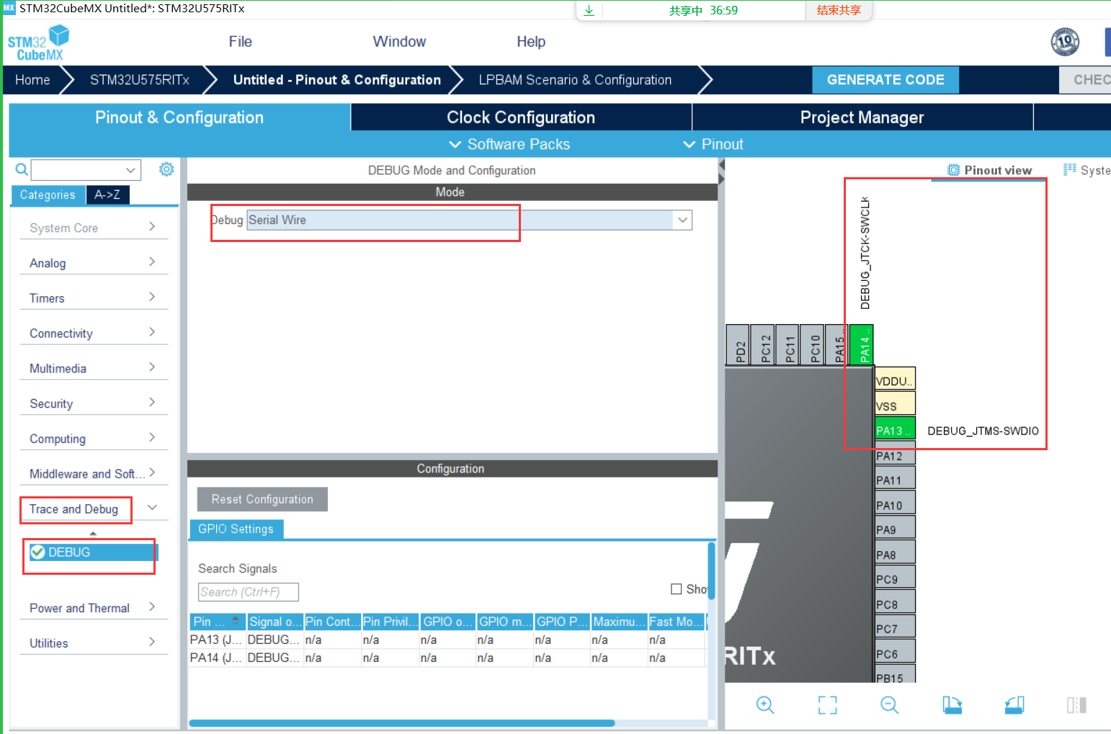Toggle the split view icon in pinout toolbar
Viewport: 1111px width, 734px height.
click(x=1076, y=705)
